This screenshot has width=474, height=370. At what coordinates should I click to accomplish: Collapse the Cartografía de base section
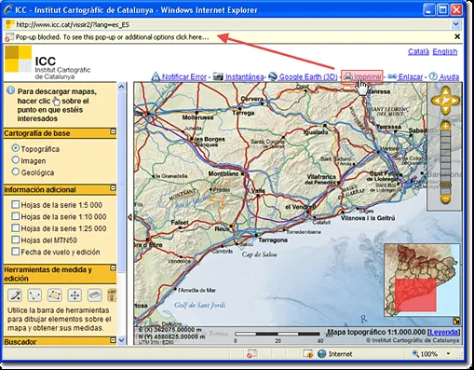[x=113, y=131]
